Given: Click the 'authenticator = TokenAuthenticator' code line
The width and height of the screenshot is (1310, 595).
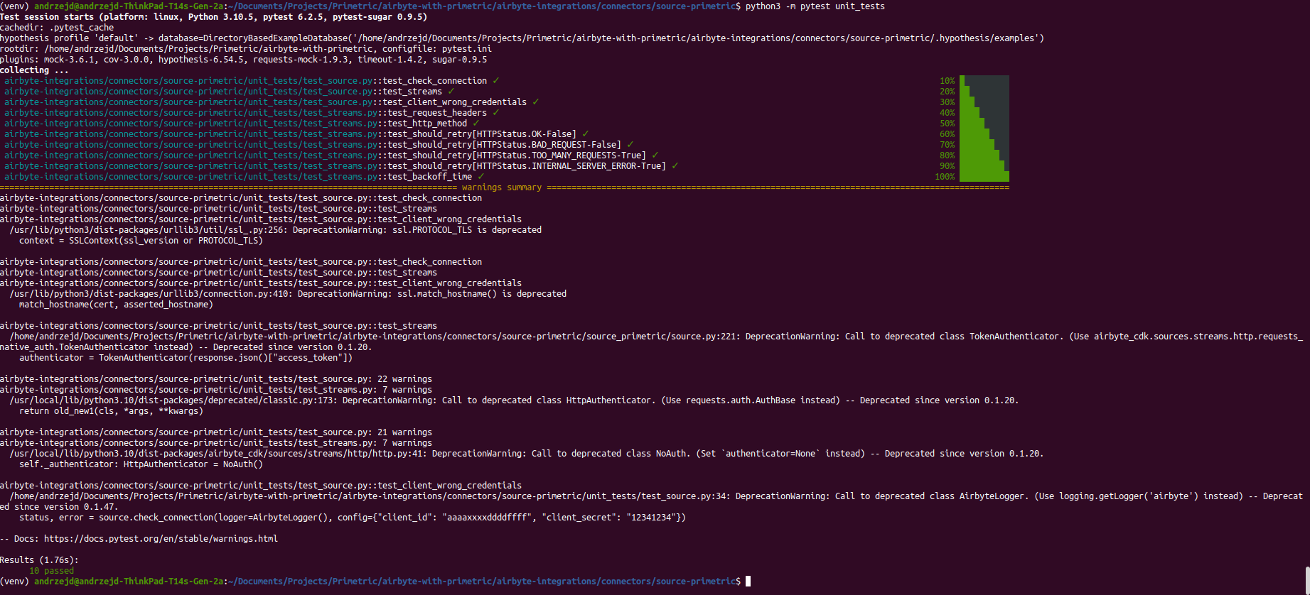Looking at the screenshot, I should (x=186, y=358).
